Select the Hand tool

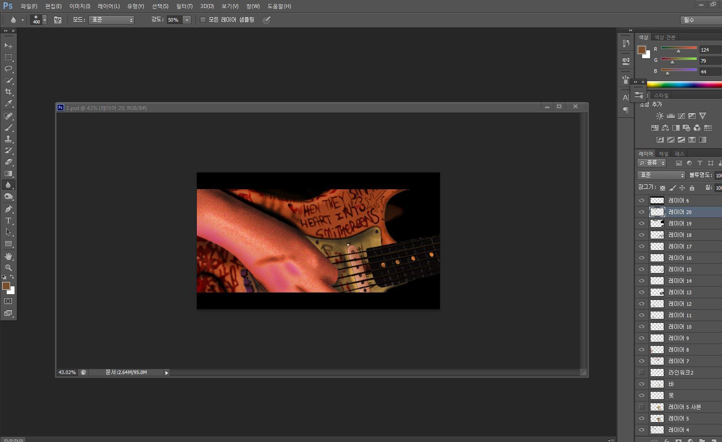(8, 256)
